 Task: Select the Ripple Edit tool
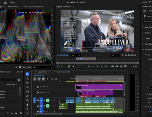27,83
